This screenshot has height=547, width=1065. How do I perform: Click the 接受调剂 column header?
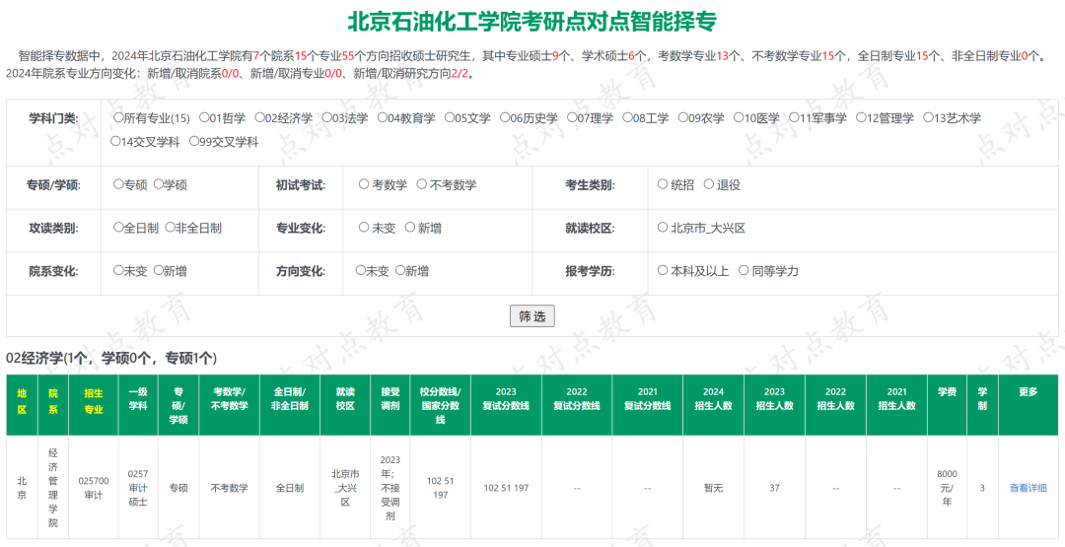coord(390,405)
